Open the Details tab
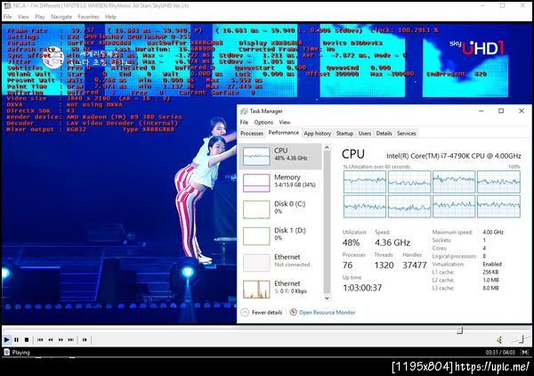Viewport: 534px width, 376px height. click(384, 134)
